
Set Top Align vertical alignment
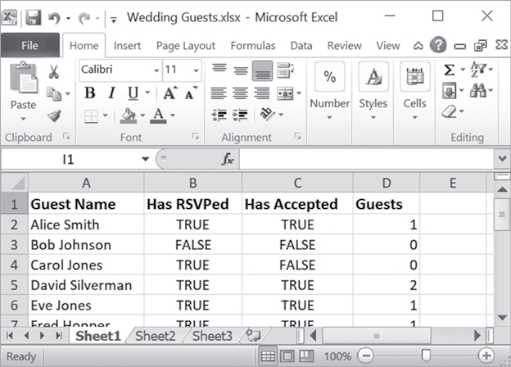tap(219, 68)
